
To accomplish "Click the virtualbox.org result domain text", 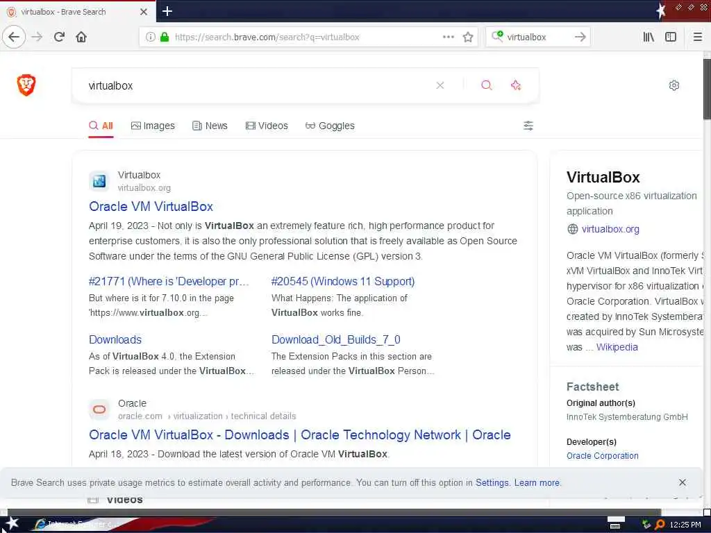I will click(x=144, y=187).
